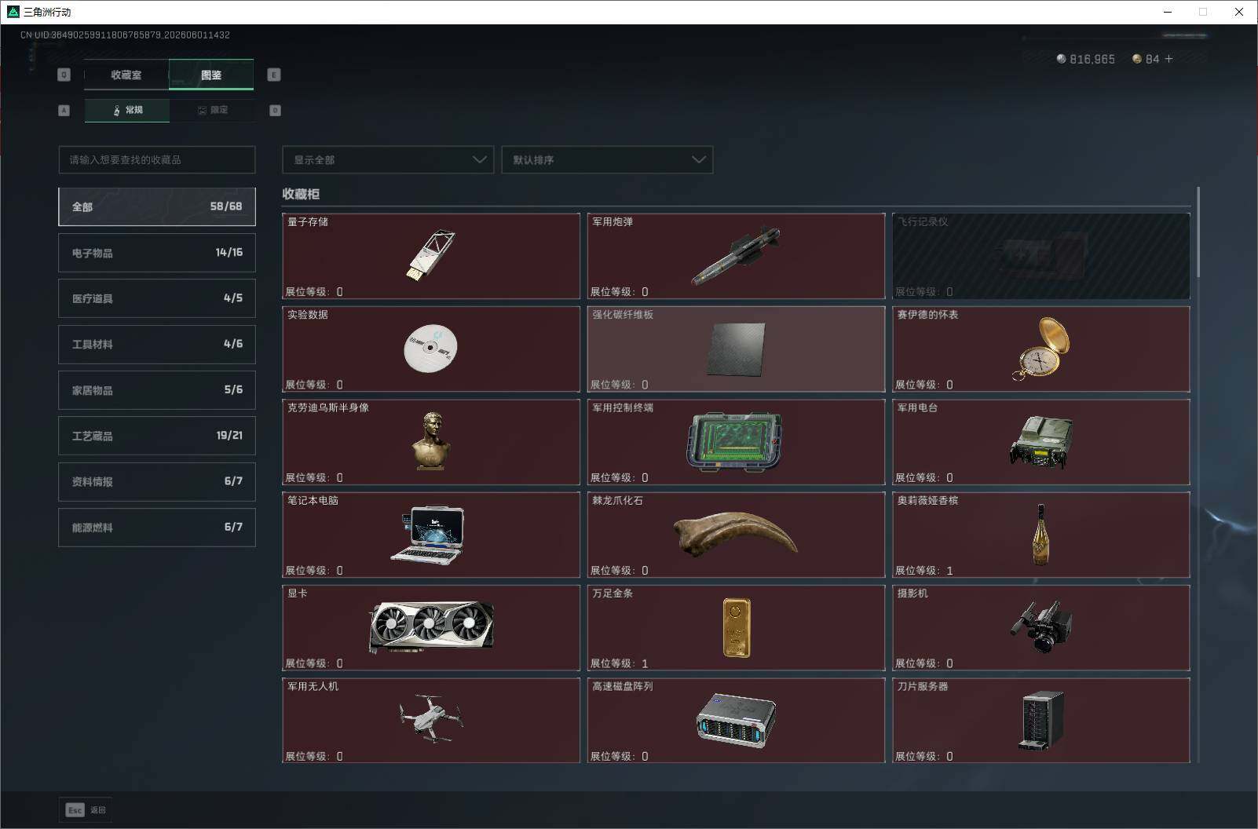Select the 电子物品 14/16 category

tap(157, 253)
